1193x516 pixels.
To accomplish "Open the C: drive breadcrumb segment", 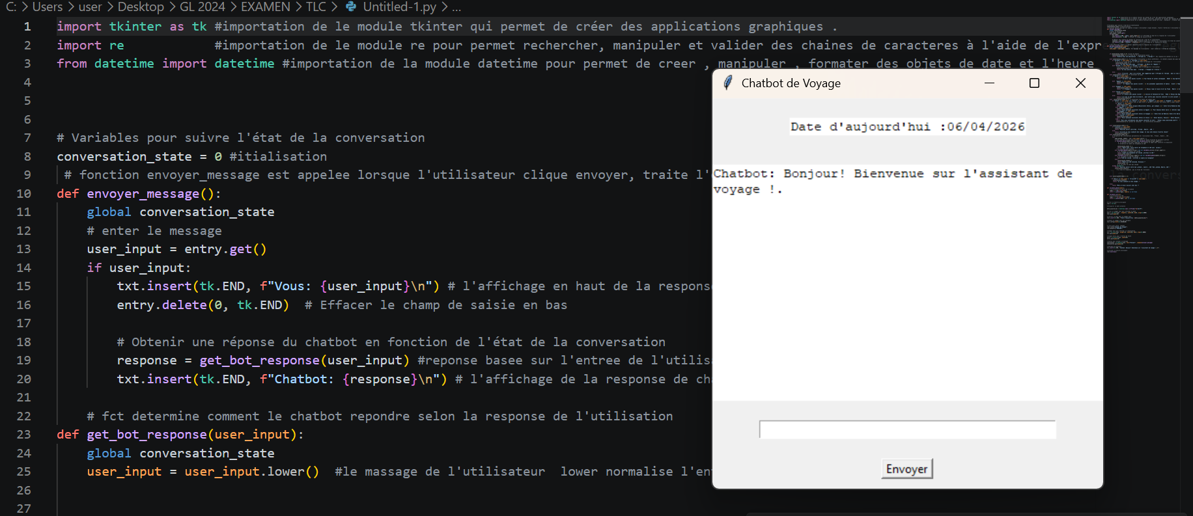I will coord(11,7).
